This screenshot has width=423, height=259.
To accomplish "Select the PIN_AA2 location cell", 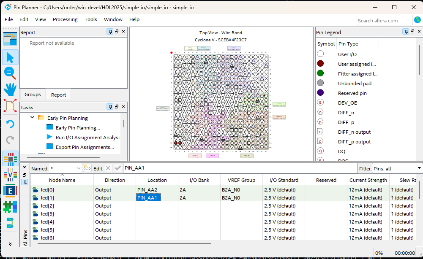I will tap(157, 189).
